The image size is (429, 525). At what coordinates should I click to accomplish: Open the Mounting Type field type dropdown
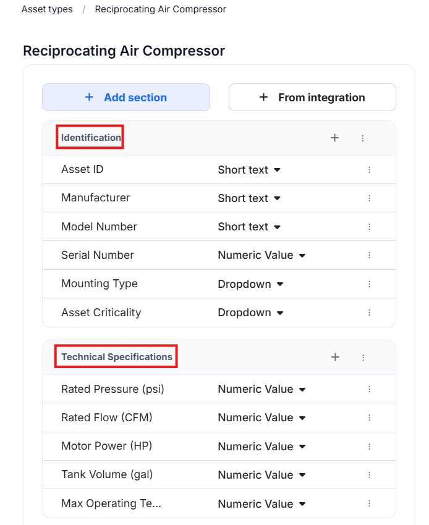tap(250, 284)
